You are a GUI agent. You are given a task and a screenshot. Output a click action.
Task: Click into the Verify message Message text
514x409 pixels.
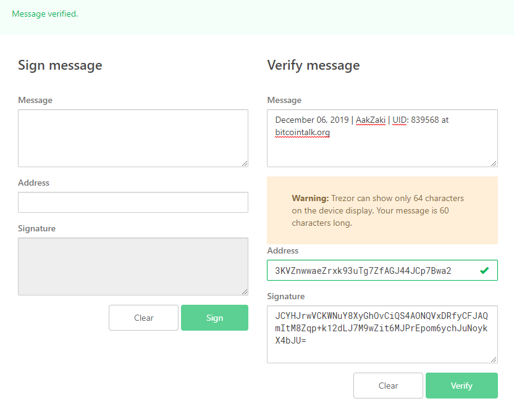tap(382, 138)
